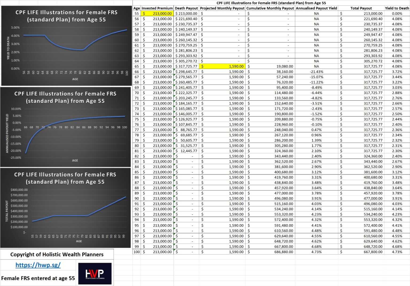The image size is (410, 286).
Task: Select the highlighted 1,590.00 monthly payout cell
Action: (223, 66)
